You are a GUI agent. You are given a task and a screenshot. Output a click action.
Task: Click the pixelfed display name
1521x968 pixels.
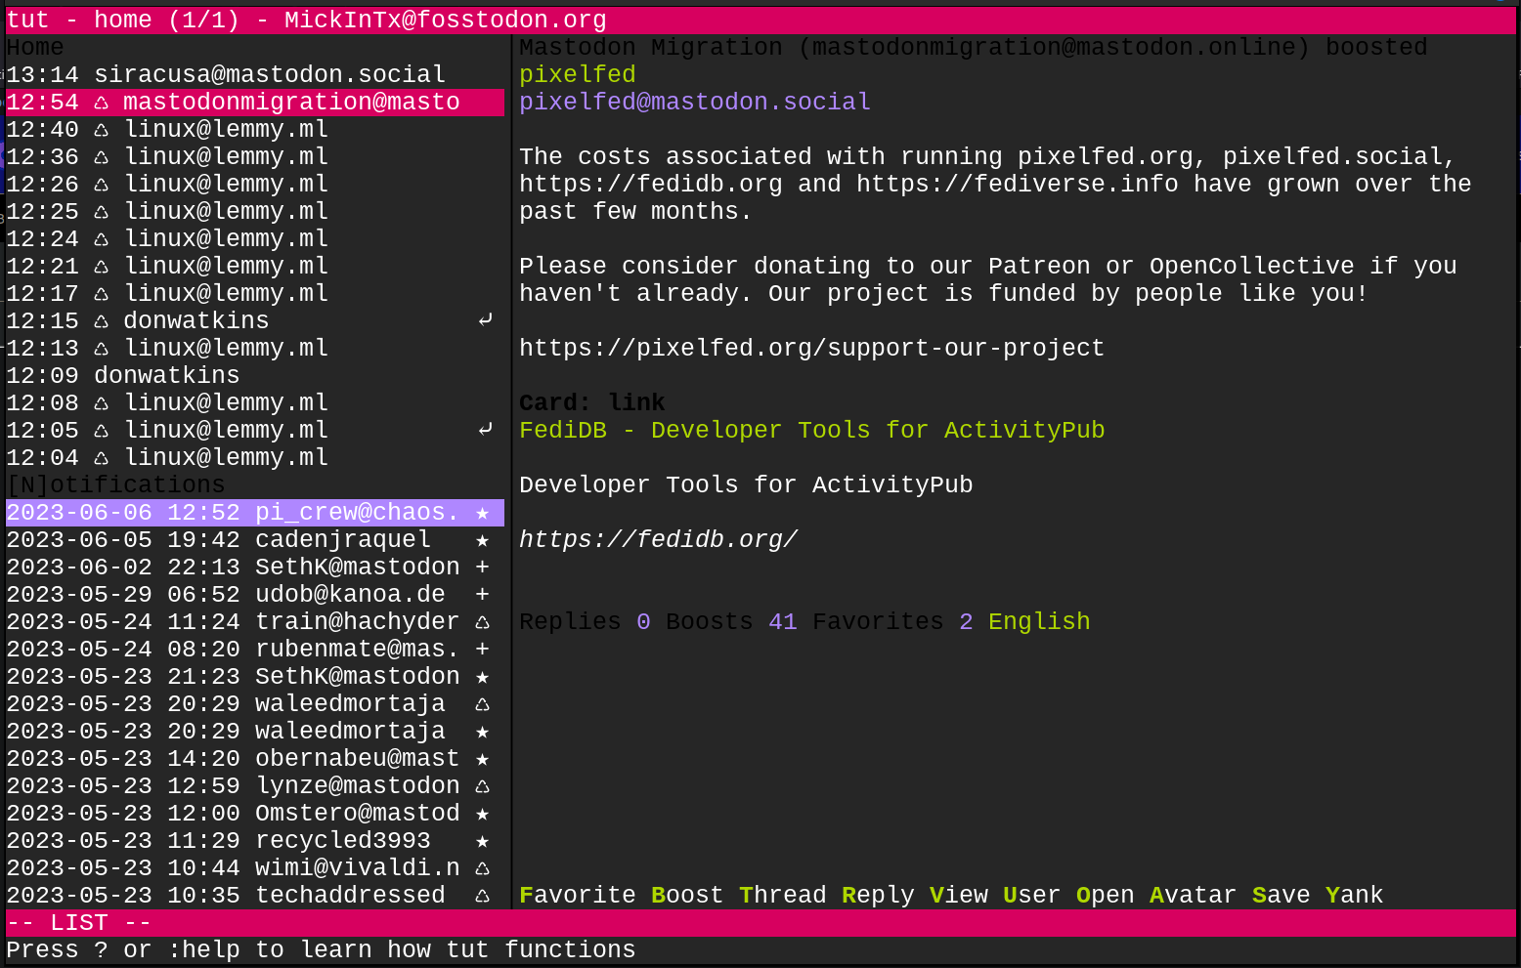pyautogui.click(x=578, y=75)
